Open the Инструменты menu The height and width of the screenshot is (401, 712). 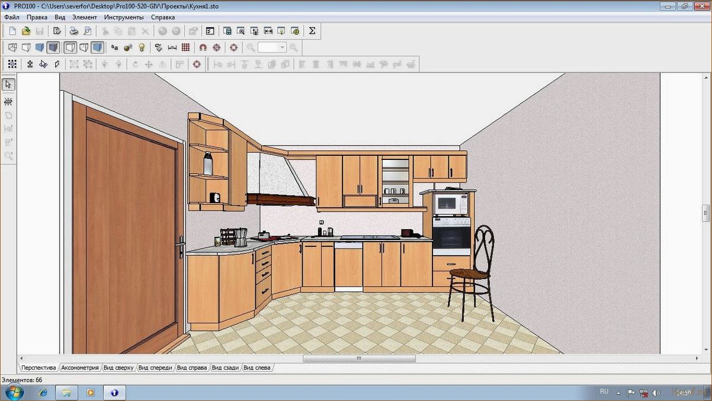124,17
